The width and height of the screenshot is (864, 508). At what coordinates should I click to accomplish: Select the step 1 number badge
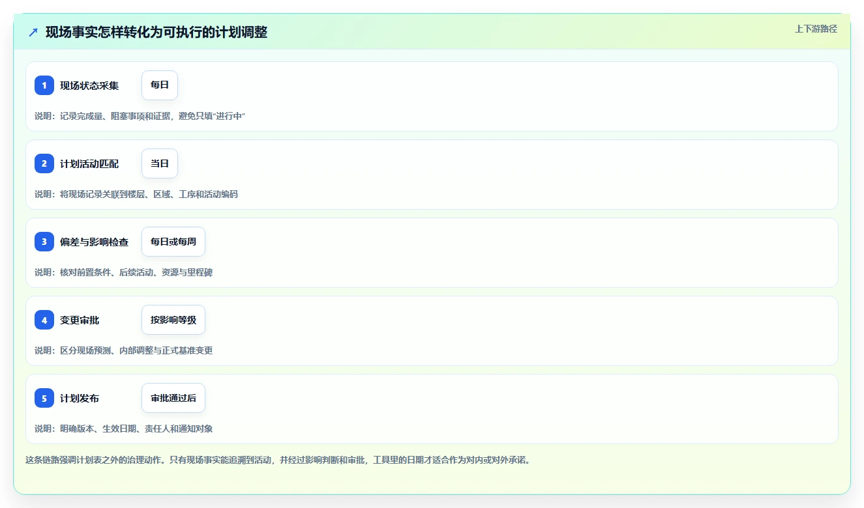click(44, 85)
